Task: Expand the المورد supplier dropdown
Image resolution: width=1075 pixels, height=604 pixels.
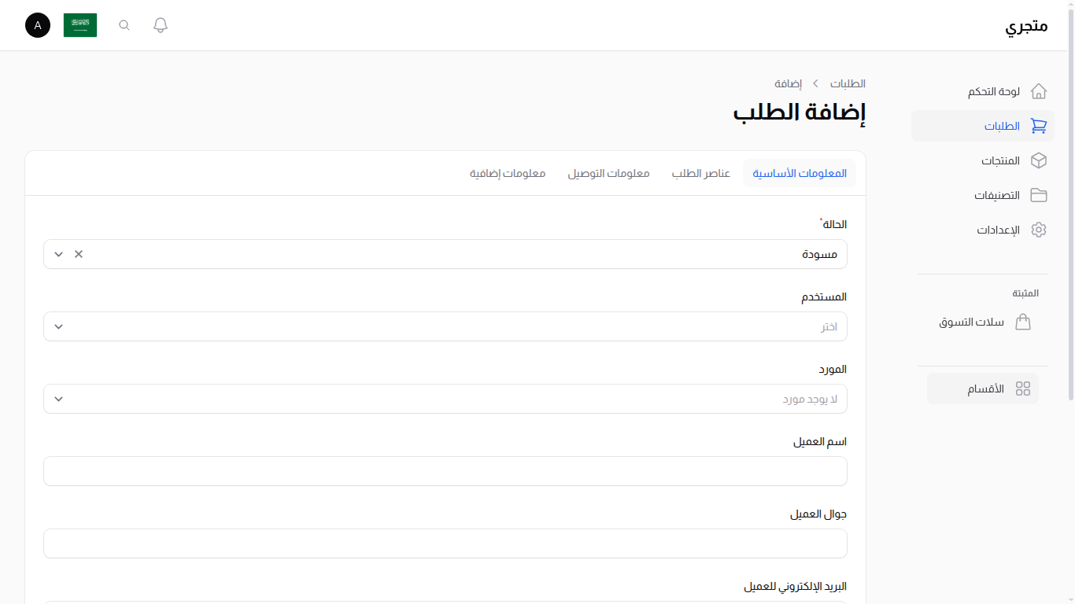Action: click(58, 399)
